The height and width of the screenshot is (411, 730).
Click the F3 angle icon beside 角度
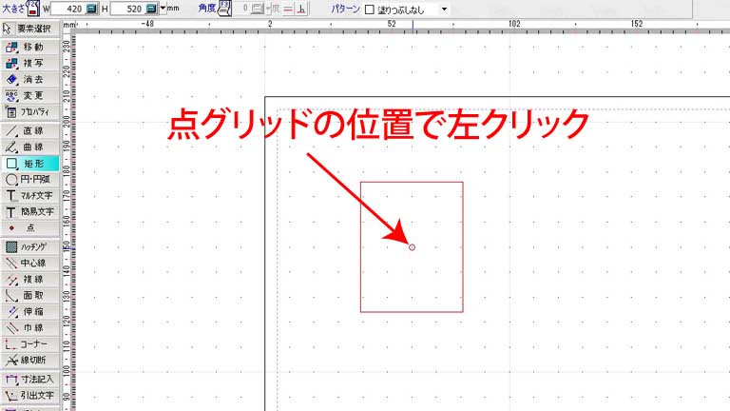(224, 8)
